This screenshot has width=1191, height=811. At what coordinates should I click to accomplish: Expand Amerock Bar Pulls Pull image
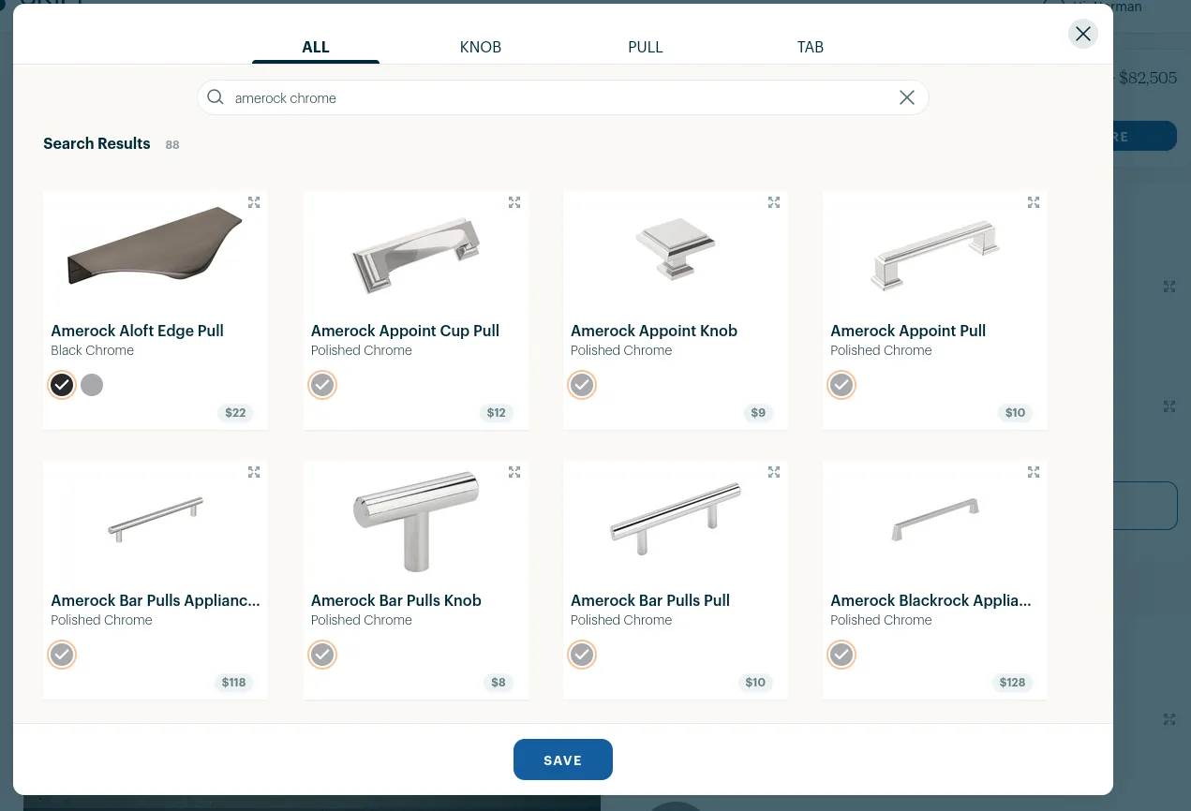pos(774,472)
